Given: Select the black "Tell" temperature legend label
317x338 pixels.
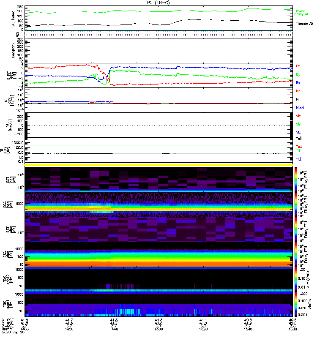Looking at the screenshot, I should [299, 139].
